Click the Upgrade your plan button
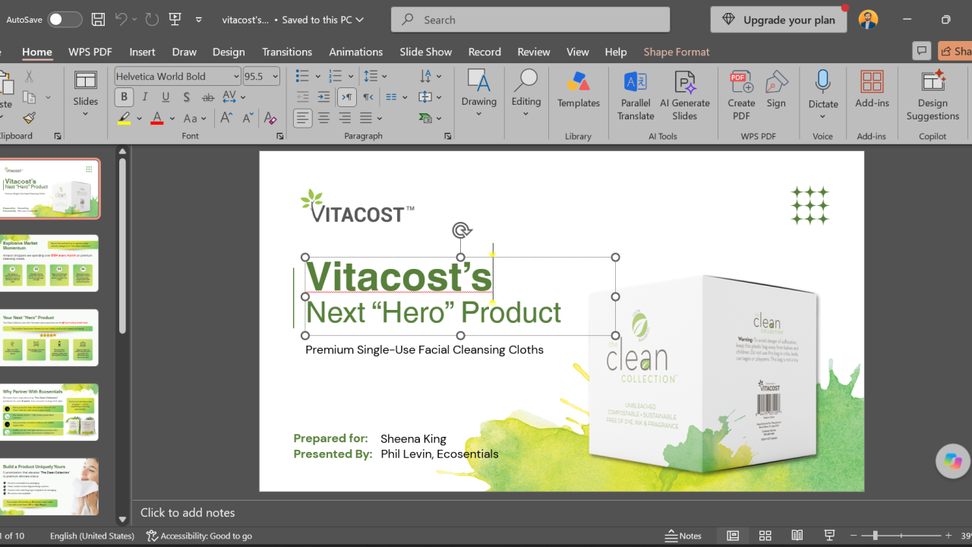 pos(779,20)
